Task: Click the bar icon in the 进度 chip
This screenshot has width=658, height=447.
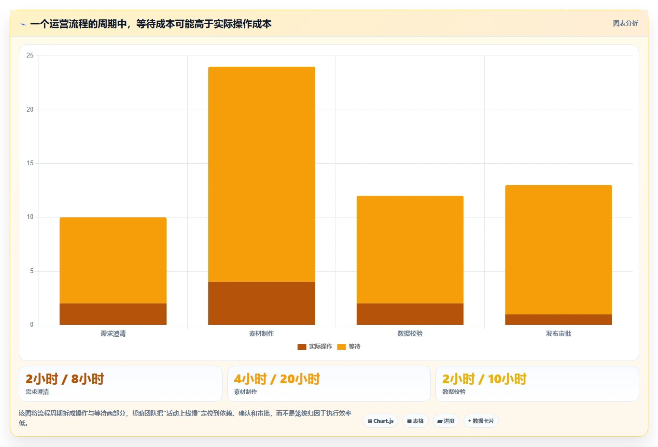Action: point(440,421)
